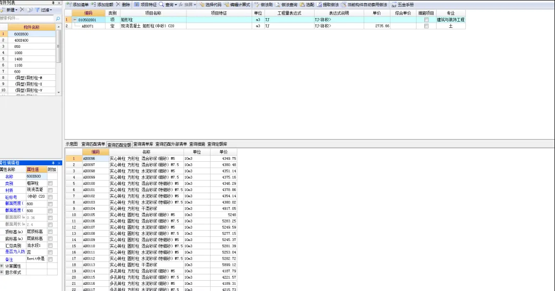Select quota row AD0096
The width and height of the screenshot is (555, 291).
[x=151, y=159]
